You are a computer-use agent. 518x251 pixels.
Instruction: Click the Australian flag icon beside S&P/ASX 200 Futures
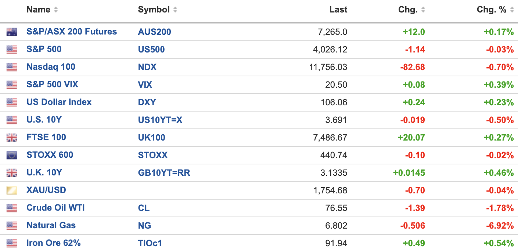click(x=12, y=32)
